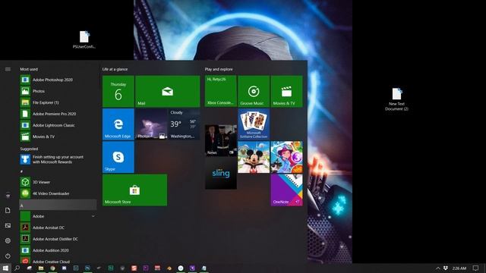Click the Windows Start button
Image resolution: width=486 pixels, height=273 pixels.
point(5,268)
